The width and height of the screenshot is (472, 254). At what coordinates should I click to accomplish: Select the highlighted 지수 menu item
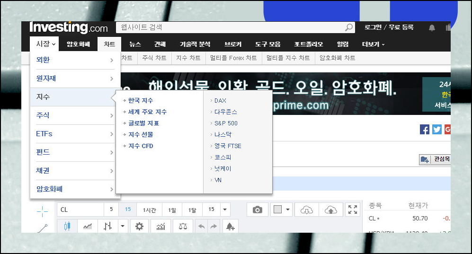[x=73, y=97]
